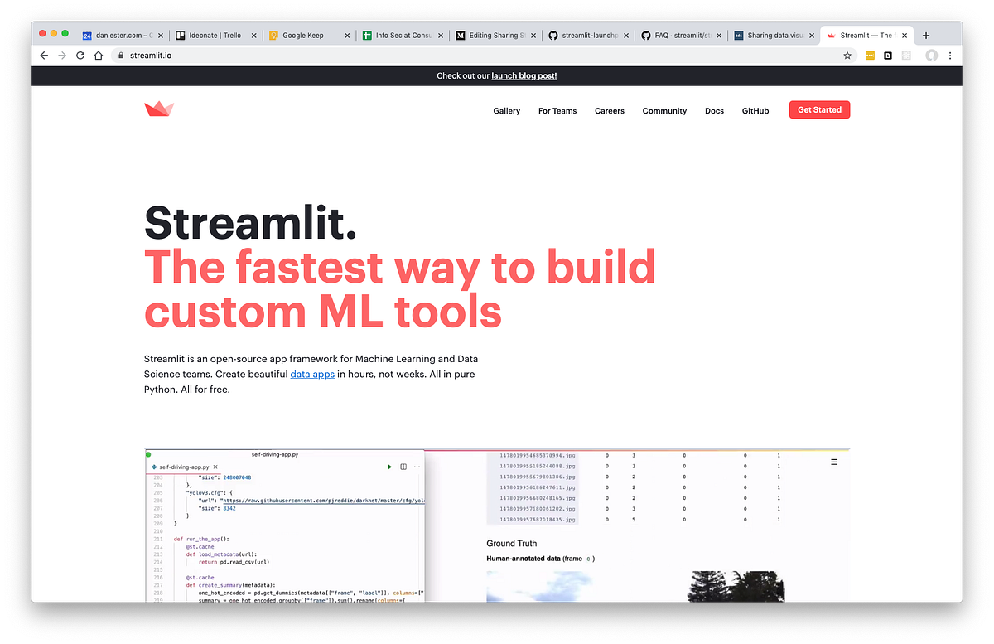Open the launch blog post link
The width and height of the screenshot is (994, 644).
click(x=524, y=75)
